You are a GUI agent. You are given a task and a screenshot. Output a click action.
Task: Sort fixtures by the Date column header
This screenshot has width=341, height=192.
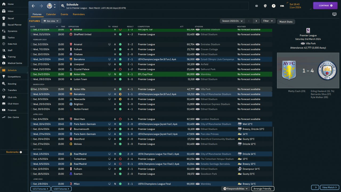click(x=33, y=27)
